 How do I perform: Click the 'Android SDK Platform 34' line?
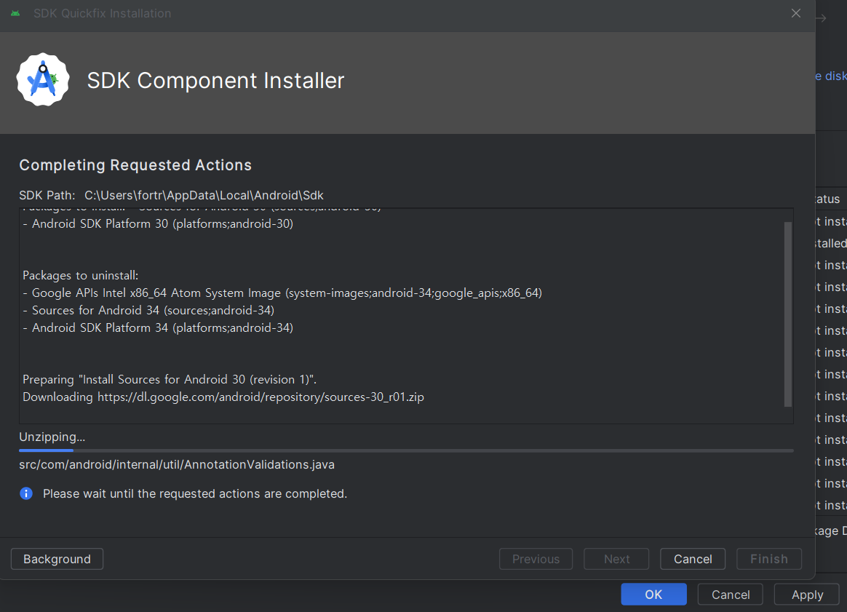point(158,327)
